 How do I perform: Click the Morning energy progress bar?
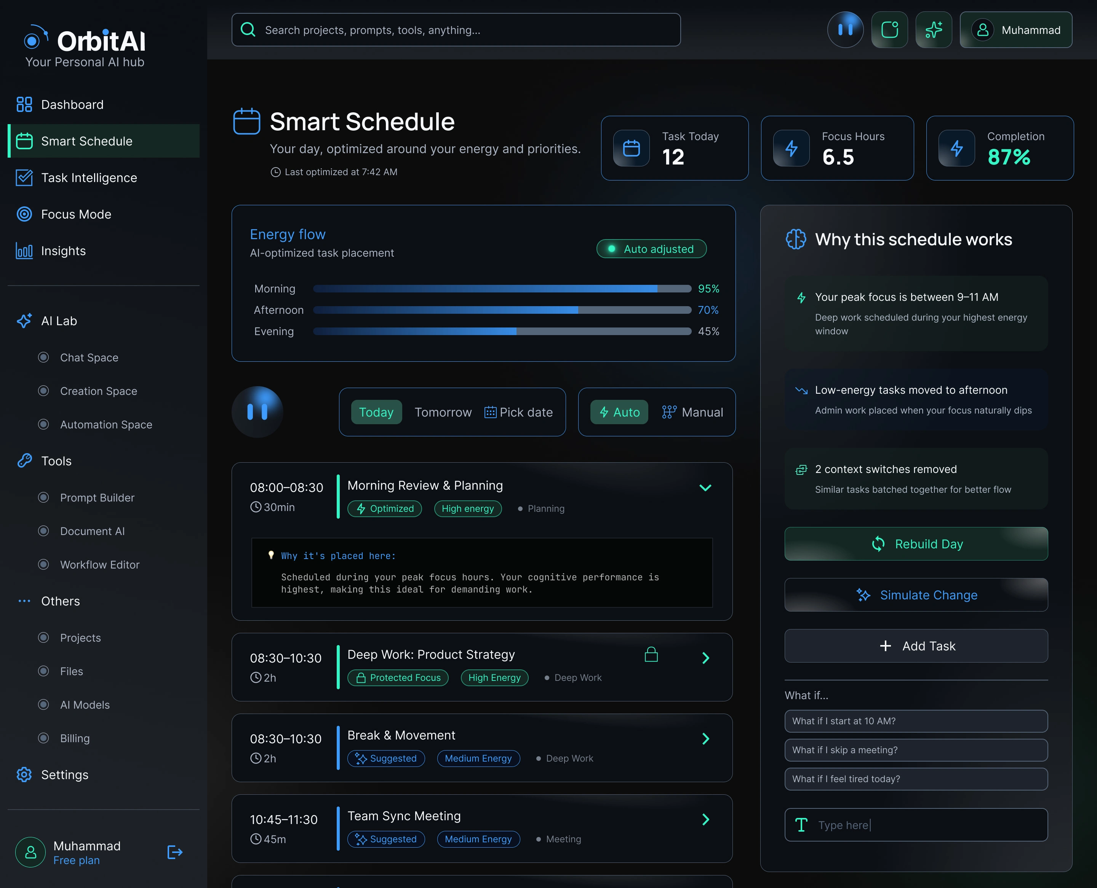(502, 289)
